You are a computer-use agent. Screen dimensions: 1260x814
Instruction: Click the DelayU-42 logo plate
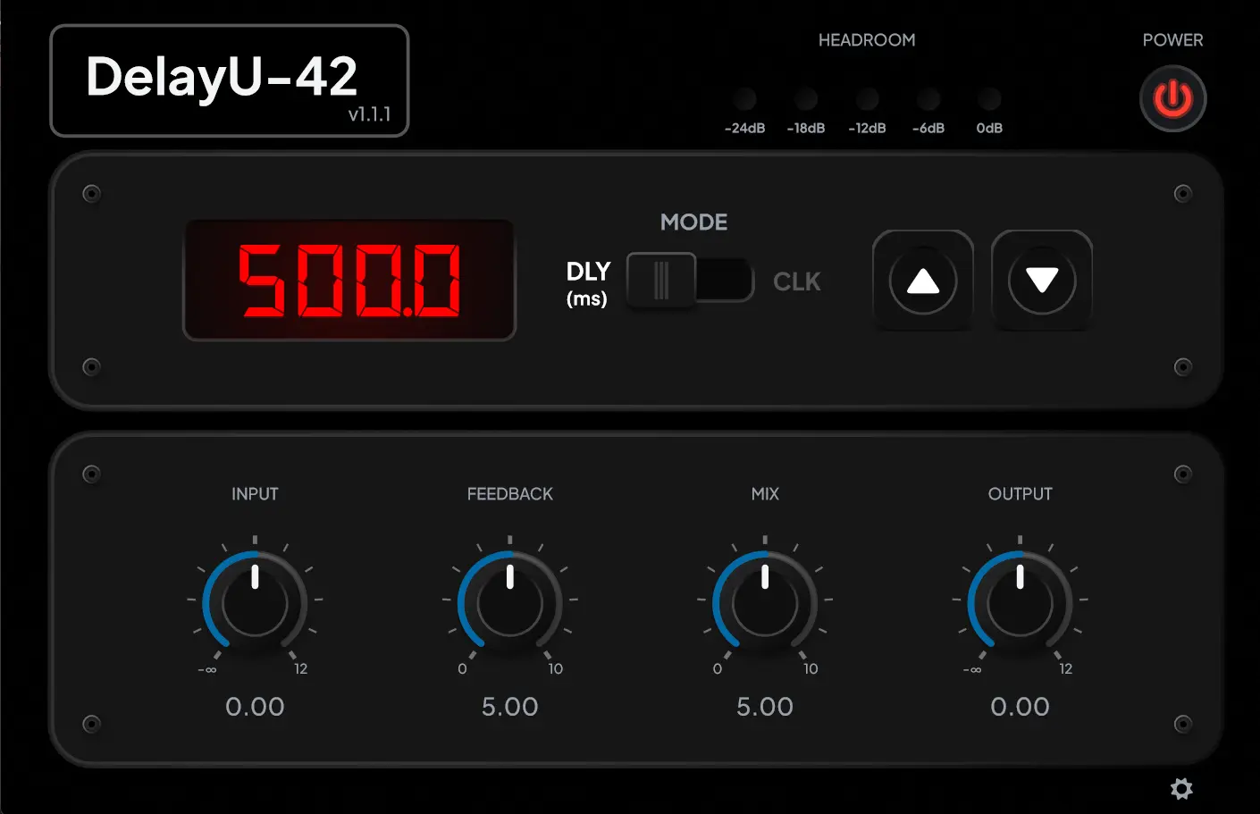pos(230,80)
